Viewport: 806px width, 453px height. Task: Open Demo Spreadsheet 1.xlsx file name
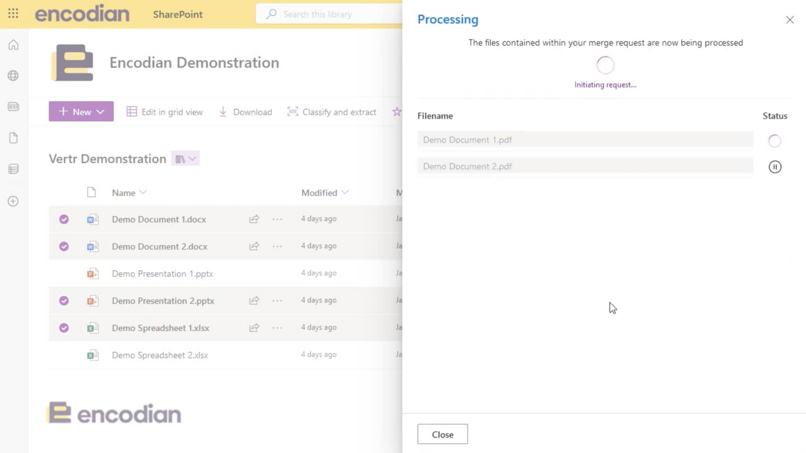tap(161, 328)
